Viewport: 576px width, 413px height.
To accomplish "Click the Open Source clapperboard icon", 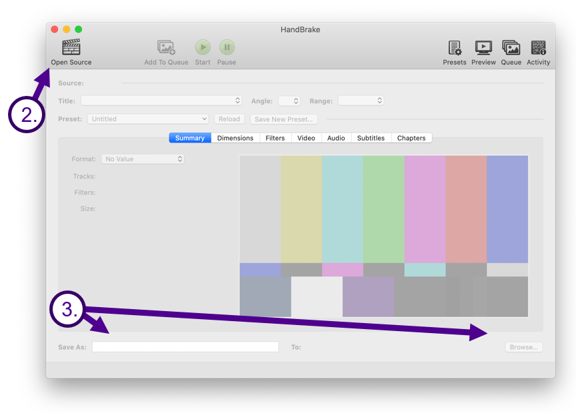I will (x=71, y=47).
